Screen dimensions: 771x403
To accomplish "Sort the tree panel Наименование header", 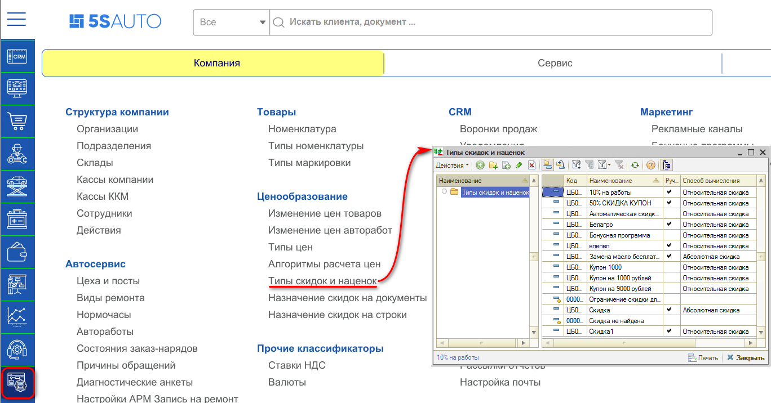I will (x=483, y=181).
